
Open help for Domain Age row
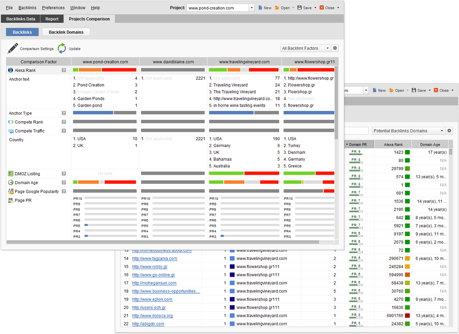(x=64, y=182)
